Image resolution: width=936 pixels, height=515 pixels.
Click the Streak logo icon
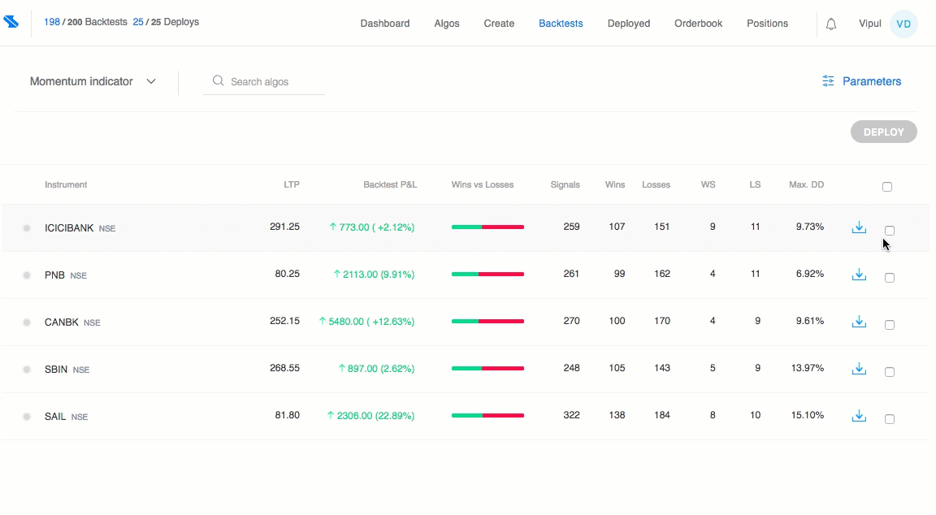click(x=11, y=21)
